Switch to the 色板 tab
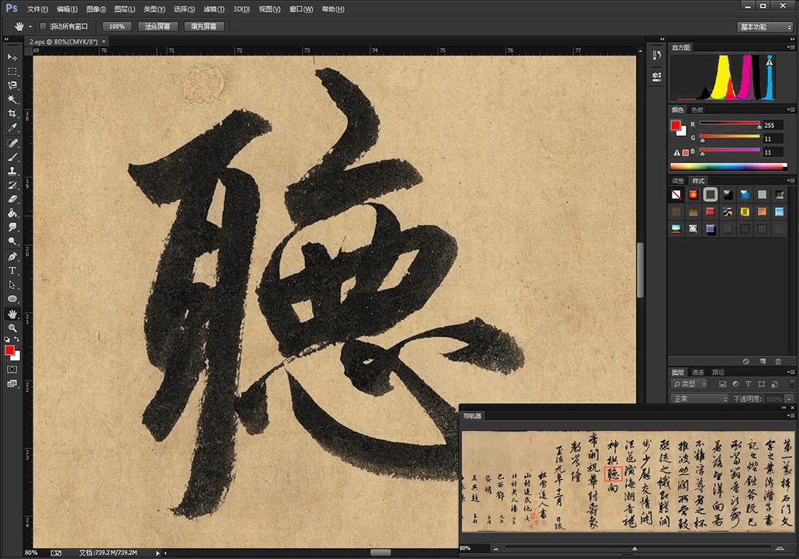Screen dimensions: 799x559 [697, 109]
